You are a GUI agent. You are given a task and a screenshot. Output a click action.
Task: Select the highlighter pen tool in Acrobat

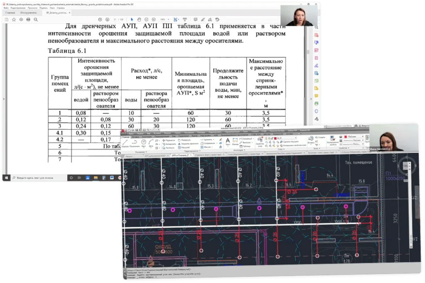click(x=203, y=19)
